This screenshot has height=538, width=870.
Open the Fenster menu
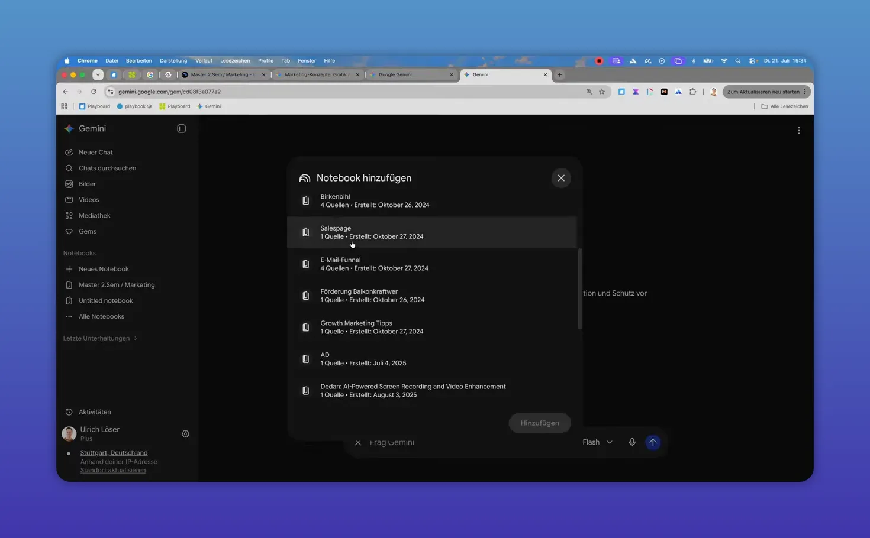tap(307, 61)
